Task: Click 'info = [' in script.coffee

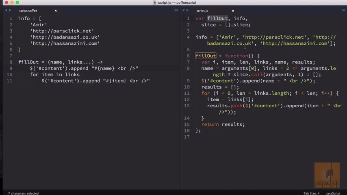Action: click(x=30, y=19)
